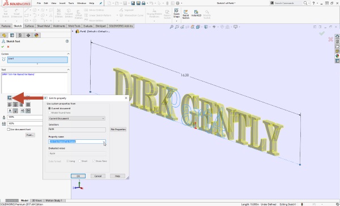
Task: Open the Property name dropdown
Action: pos(104,141)
